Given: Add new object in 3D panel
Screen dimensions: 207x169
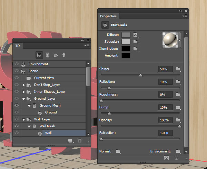Looking at the screenshot, I should pyautogui.click(x=70, y=141).
